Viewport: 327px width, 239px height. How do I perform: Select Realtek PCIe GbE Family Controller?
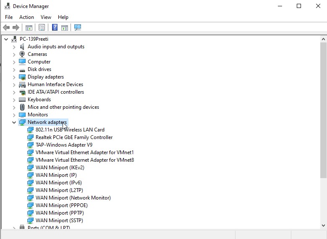tap(74, 137)
